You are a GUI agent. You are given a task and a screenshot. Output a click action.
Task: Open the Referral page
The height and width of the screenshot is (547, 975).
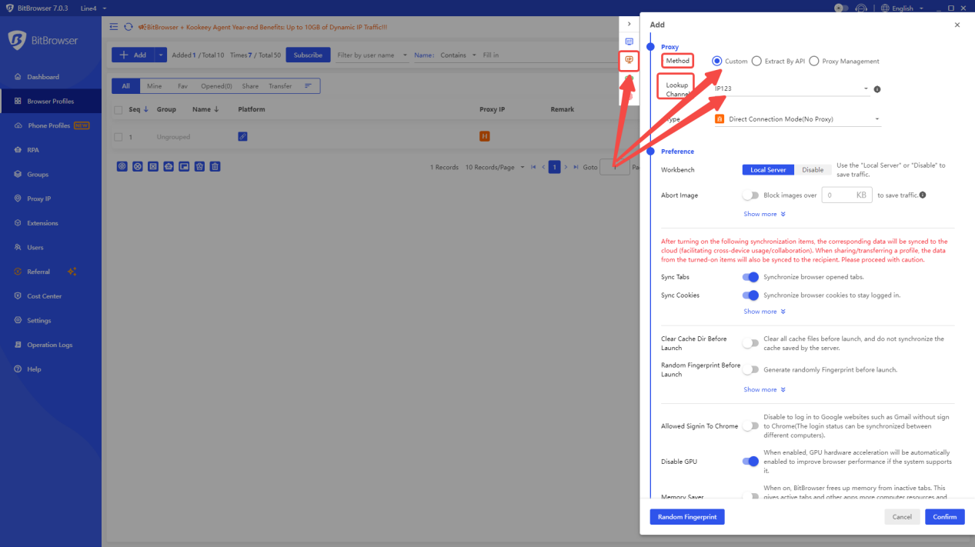pyautogui.click(x=38, y=272)
